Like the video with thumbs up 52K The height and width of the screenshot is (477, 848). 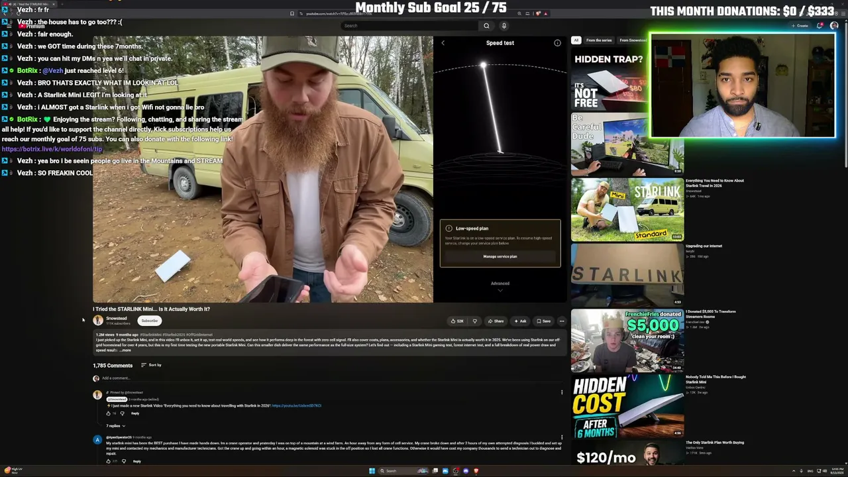[457, 321]
